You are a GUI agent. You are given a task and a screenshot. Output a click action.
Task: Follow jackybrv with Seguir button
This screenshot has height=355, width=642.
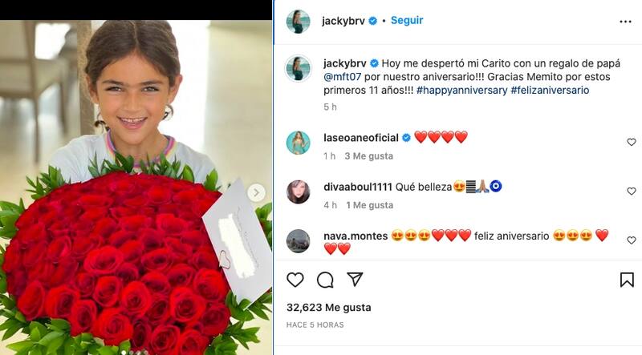click(x=407, y=21)
